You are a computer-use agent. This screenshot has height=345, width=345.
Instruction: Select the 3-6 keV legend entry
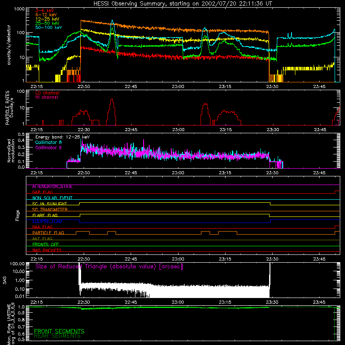[45, 10]
